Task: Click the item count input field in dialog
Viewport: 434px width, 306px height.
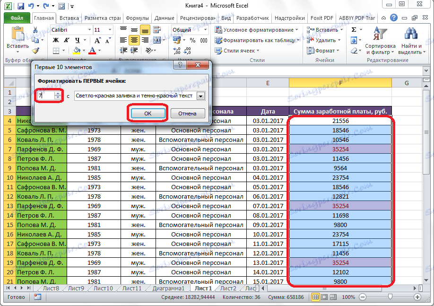Action: click(46, 96)
